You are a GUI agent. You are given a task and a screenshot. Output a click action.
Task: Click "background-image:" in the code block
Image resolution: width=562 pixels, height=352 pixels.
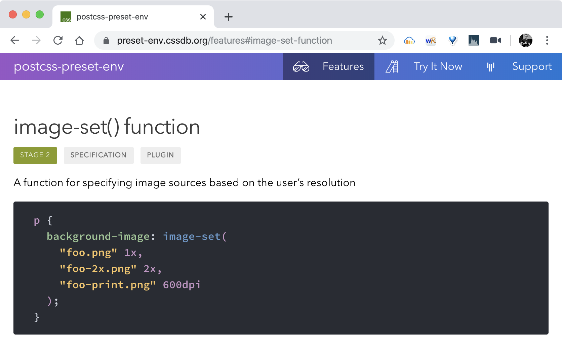pyautogui.click(x=101, y=236)
